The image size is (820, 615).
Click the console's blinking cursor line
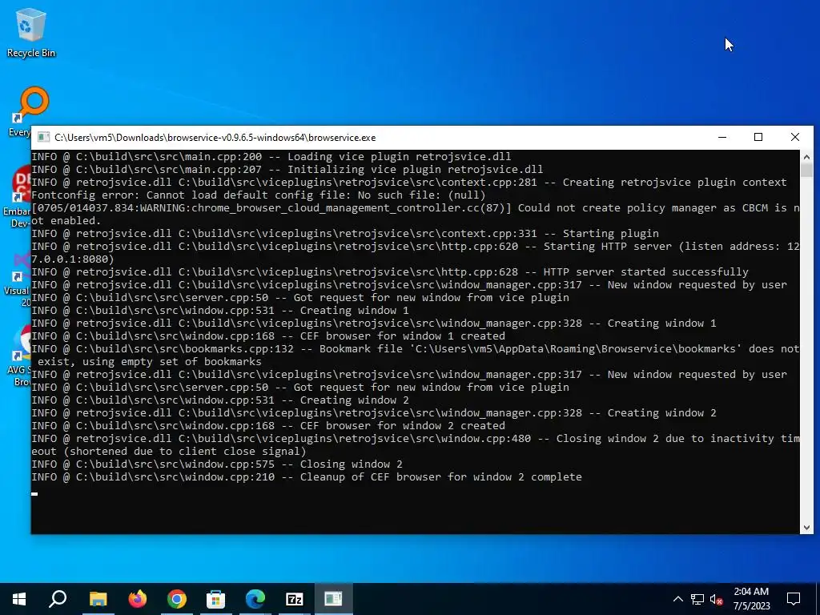pyautogui.click(x=34, y=493)
